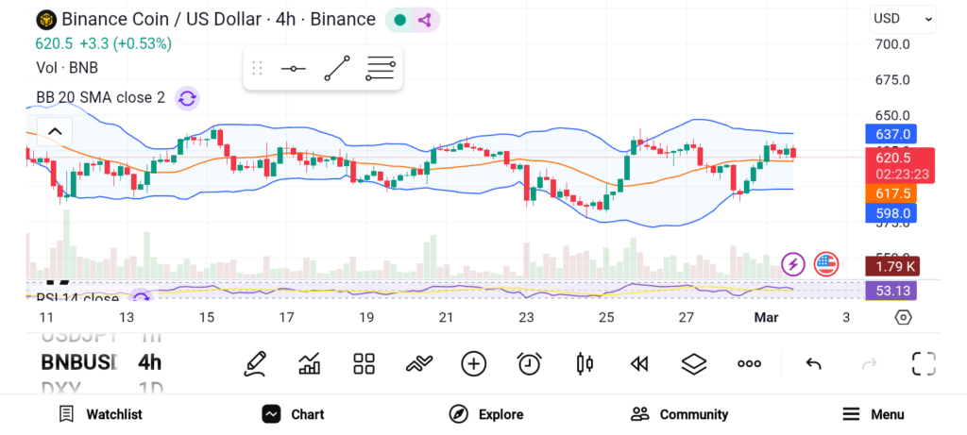Start bar replay with rewind icon

click(x=639, y=363)
